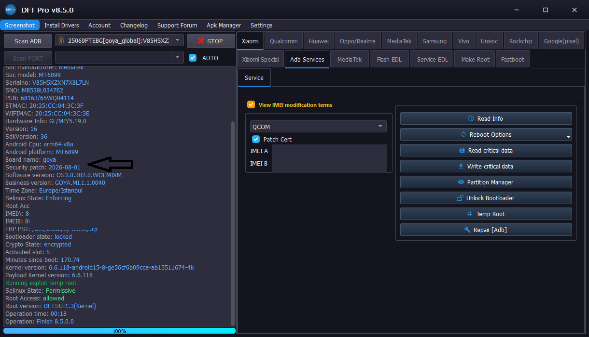Uncheck the Patch Cert checkbox

(256, 139)
